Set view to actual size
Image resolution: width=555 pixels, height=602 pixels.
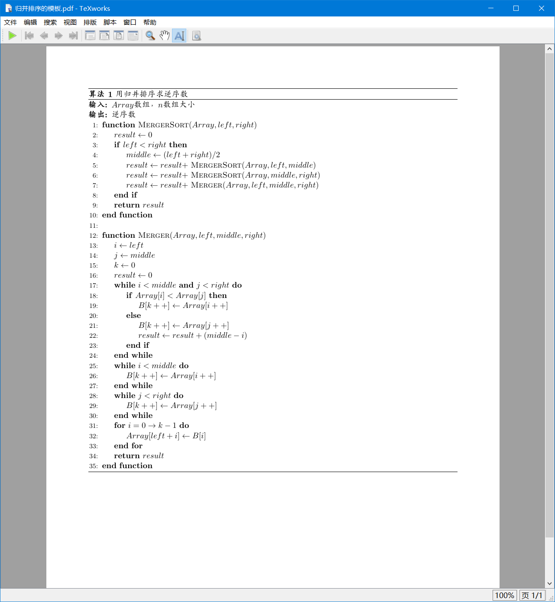pos(90,36)
